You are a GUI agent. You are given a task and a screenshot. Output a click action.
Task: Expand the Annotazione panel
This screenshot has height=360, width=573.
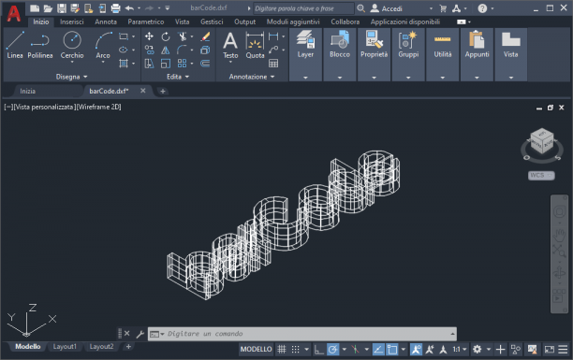252,77
